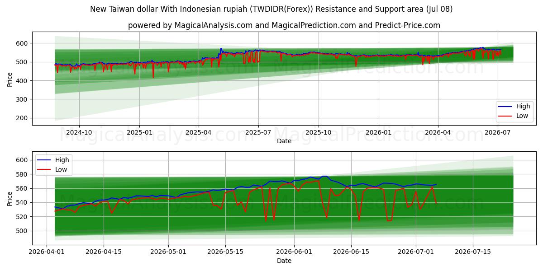Click the '2026-04-15' tick label
Viewport: 543px width, 271px height.
(x=104, y=252)
